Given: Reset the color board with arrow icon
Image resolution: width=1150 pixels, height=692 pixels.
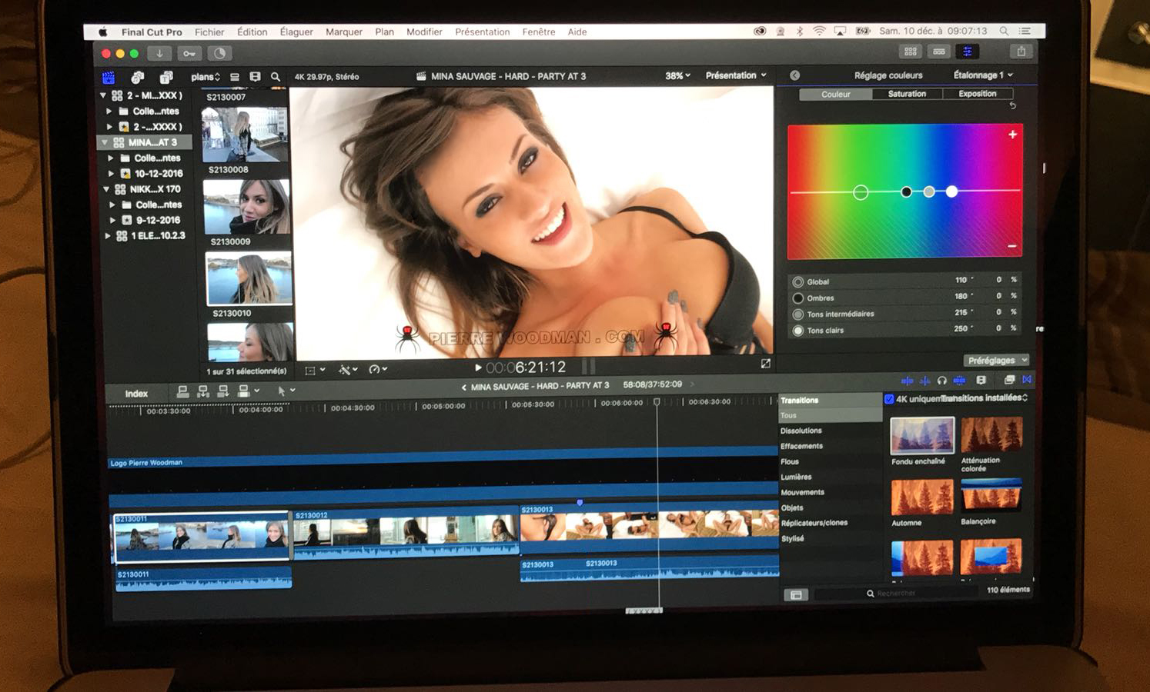Looking at the screenshot, I should [1012, 106].
